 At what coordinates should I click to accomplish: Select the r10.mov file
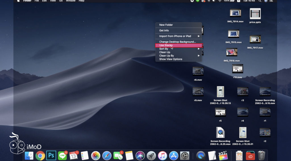pos(238,69)
